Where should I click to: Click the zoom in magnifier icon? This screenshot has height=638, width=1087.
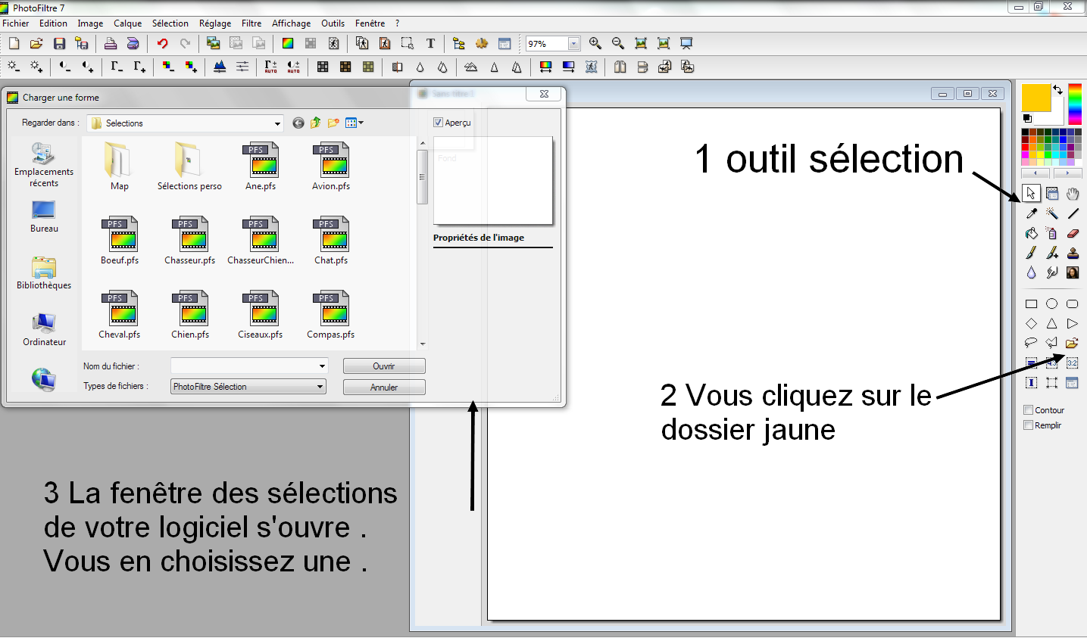click(x=595, y=44)
